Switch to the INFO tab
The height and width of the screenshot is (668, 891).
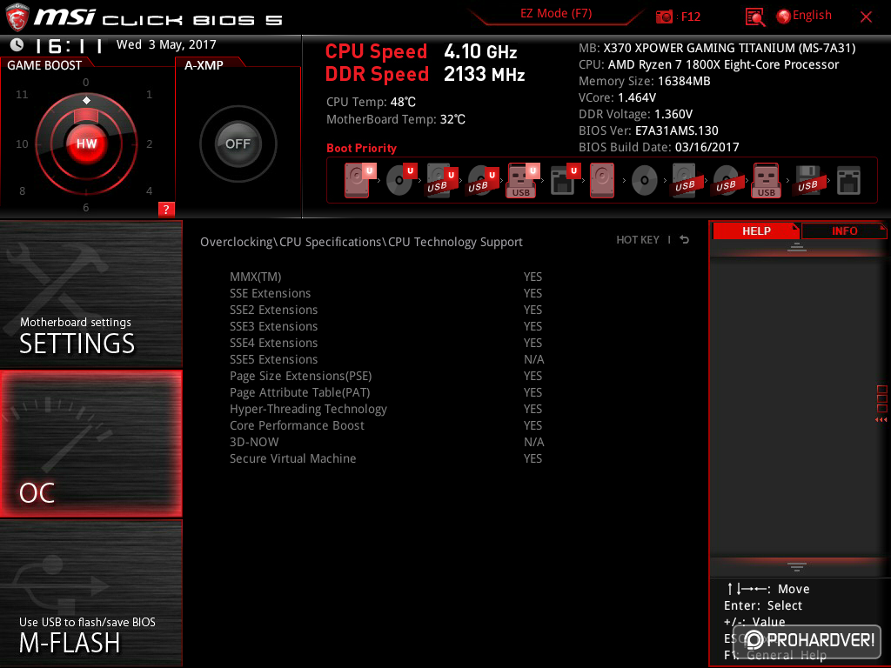[844, 231]
